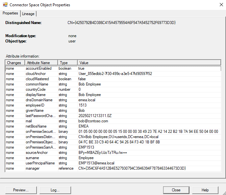Select the userPrincipalName attribute row
Screen dimensions: 226x195
click(113, 163)
